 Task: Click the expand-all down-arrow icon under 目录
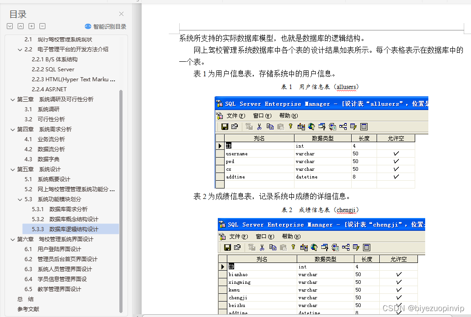click(10, 26)
